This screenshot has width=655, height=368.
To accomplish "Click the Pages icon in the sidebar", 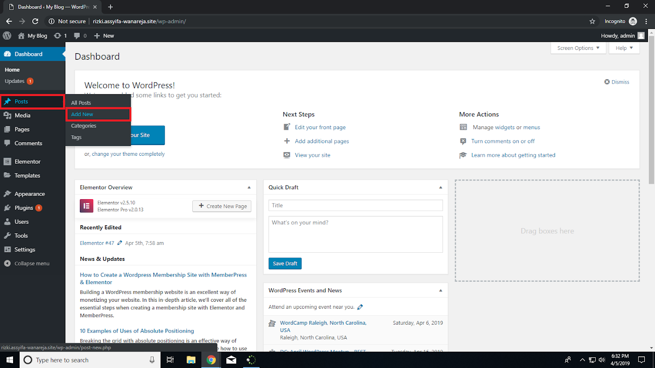I will tap(7, 129).
